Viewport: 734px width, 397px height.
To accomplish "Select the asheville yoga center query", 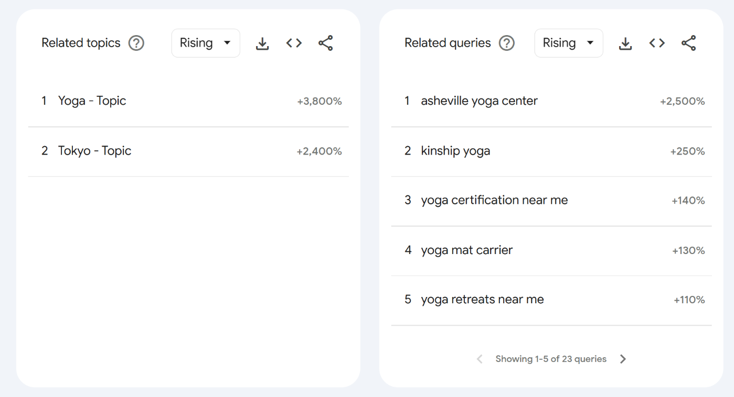I will coord(479,101).
